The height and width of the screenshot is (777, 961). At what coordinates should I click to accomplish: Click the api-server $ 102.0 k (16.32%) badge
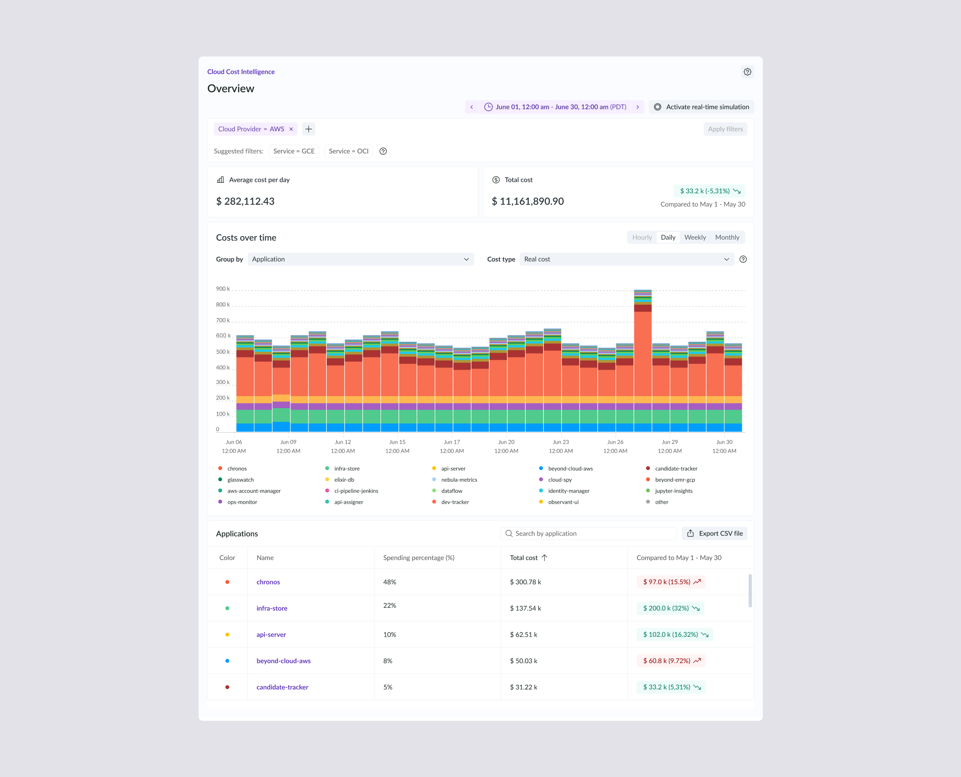point(675,635)
